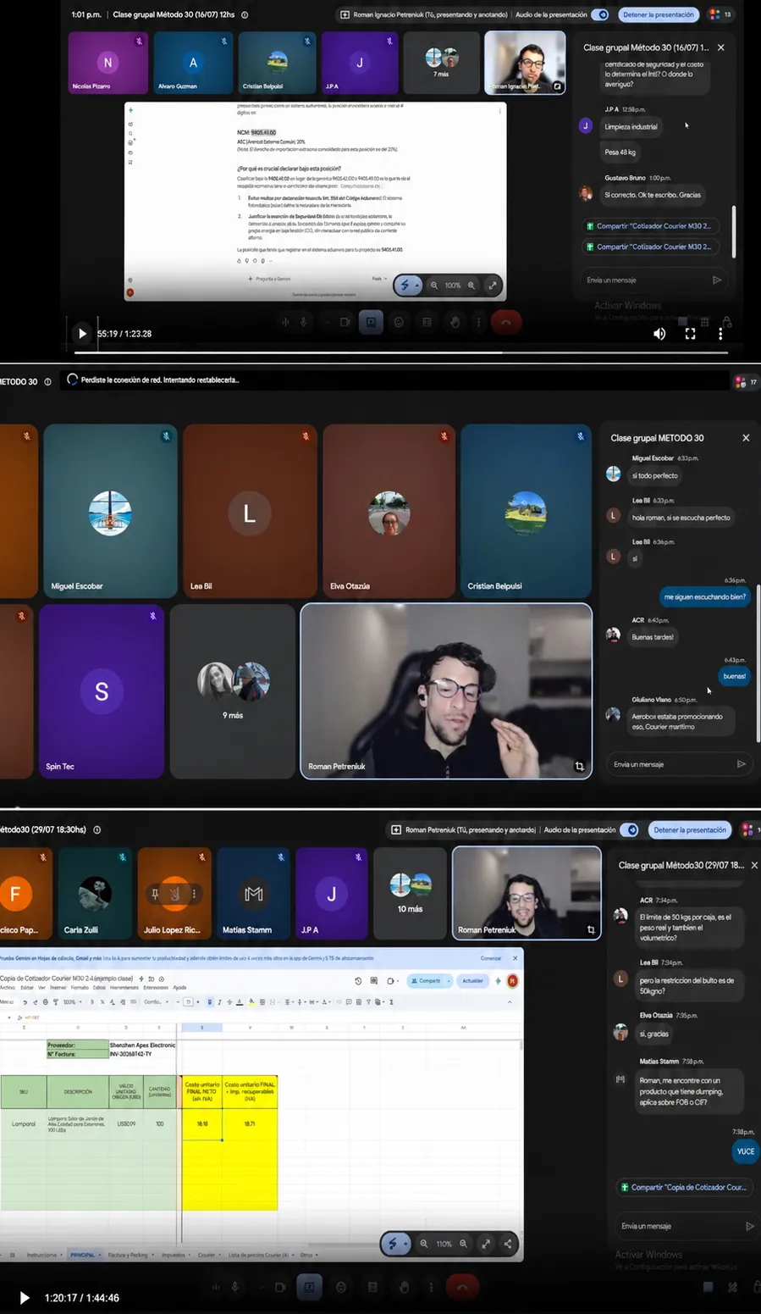Select Lea Bil's participant tile
Viewport: 761px width, 1314px height.
pos(249,511)
